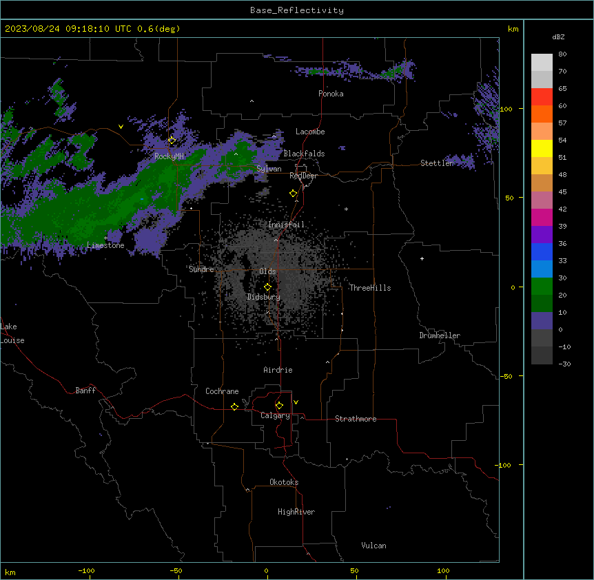This screenshot has height=580, width=594.
Task: Click the Sylvan label on the map
Action: [x=269, y=169]
